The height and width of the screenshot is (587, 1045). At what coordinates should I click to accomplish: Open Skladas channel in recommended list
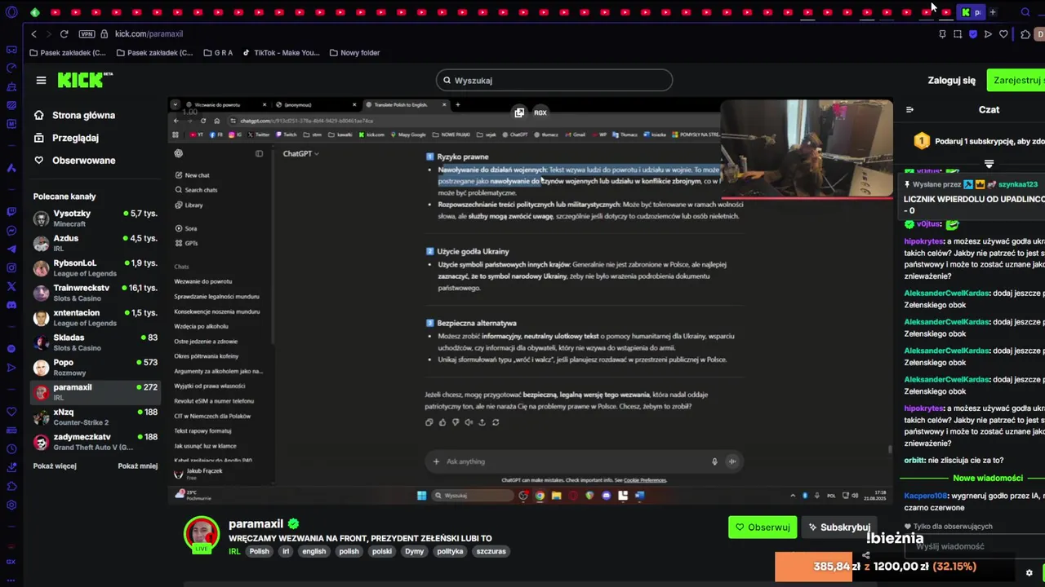coord(96,342)
